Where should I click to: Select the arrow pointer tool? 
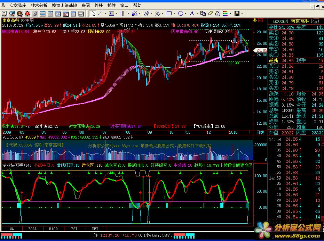pyautogui.click(x=93, y=14)
